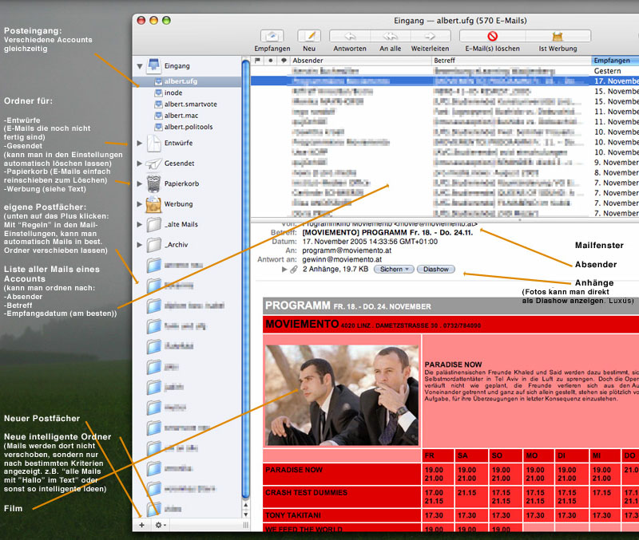Sort messages by the Betreff column

coord(511,61)
